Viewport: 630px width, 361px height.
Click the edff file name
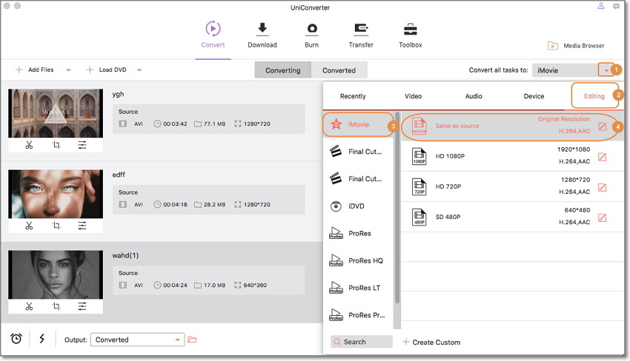(119, 175)
